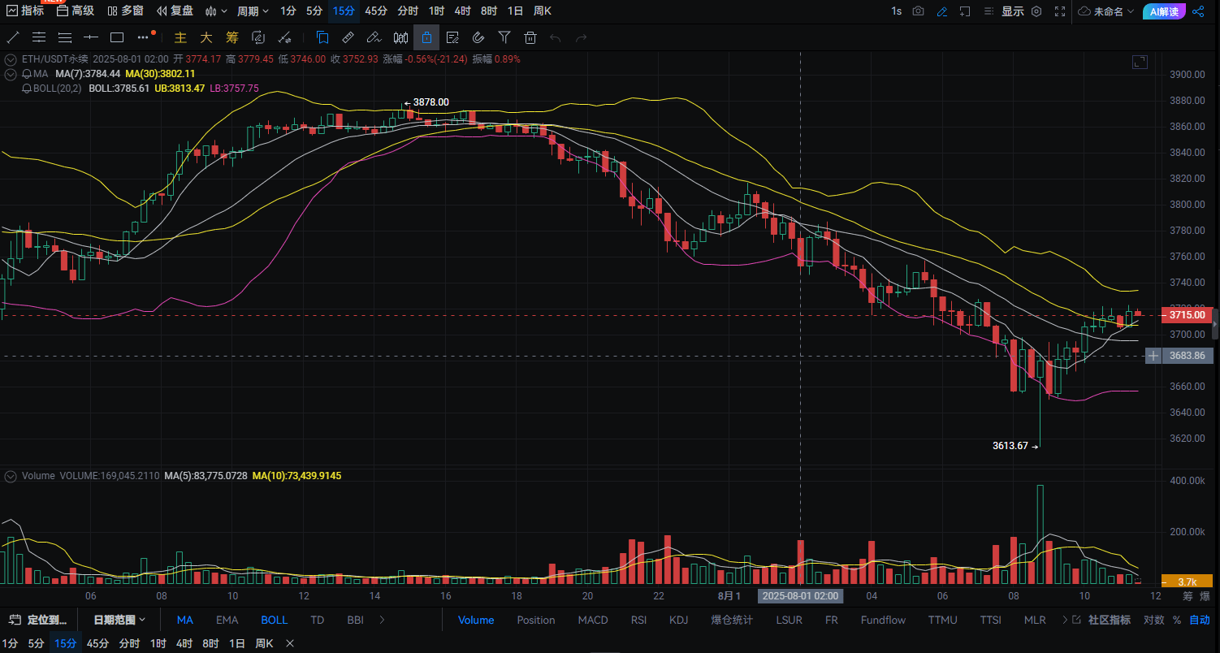Collapse the MA indicator legend chevron

pos(11,74)
